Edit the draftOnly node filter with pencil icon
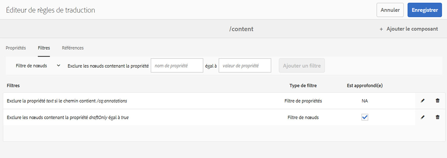The height and width of the screenshot is (158, 447). point(423,117)
